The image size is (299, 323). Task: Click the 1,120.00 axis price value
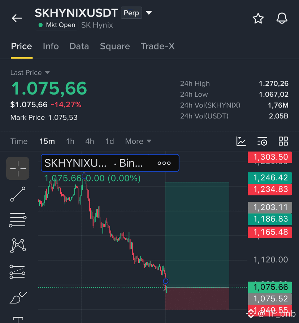270,260
